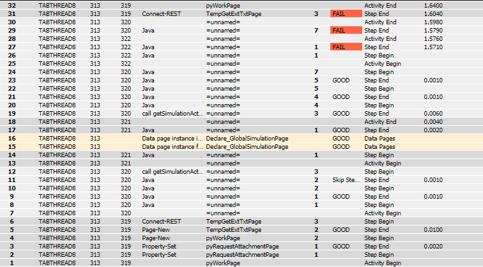Click pyRequestAttachmentPage in row 3

pyautogui.click(x=242, y=247)
